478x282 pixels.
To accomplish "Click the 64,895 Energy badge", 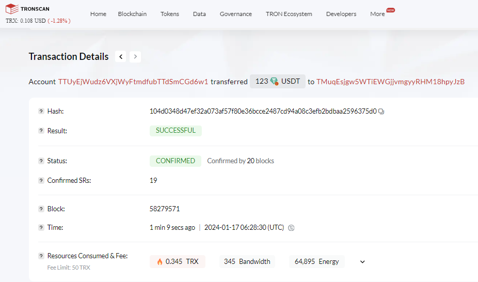I will [x=317, y=261].
